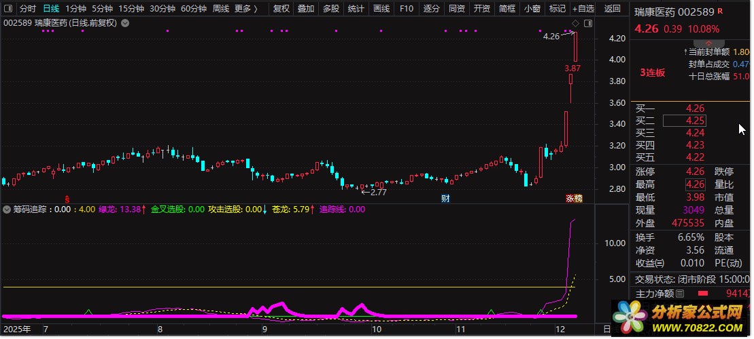Click the 财 financial marker on timeline

pyautogui.click(x=445, y=199)
